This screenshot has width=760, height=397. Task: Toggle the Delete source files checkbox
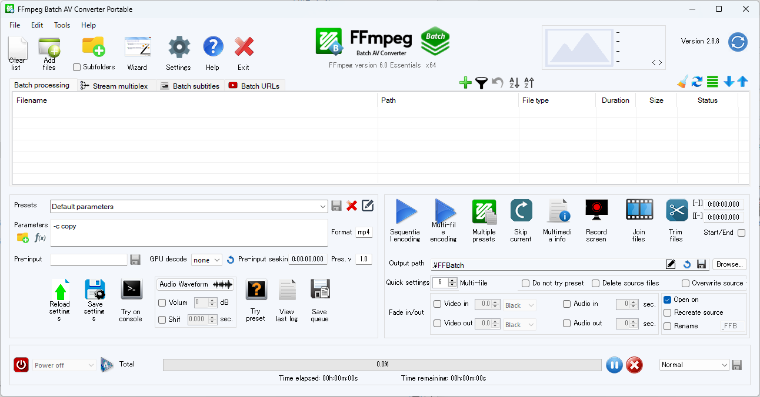595,283
